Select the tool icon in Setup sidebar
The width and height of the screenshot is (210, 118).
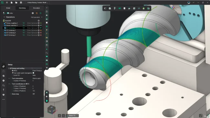pyautogui.click(x=4, y=90)
